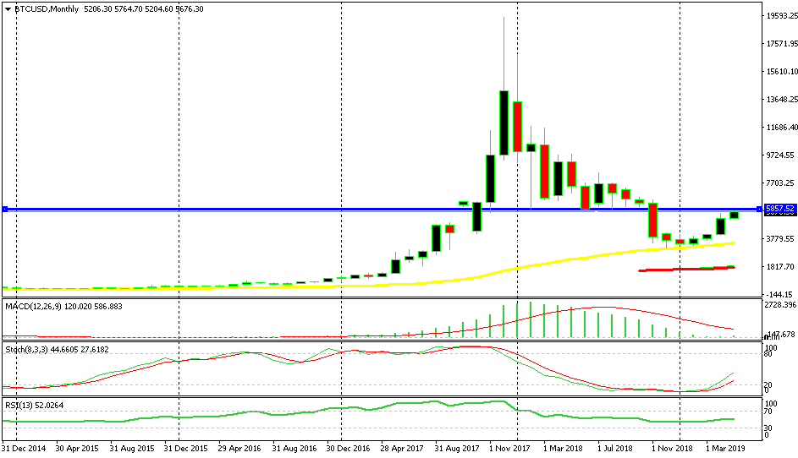The width and height of the screenshot is (798, 458).
Task: Click the 3779.55 price axis label
Action: point(781,238)
